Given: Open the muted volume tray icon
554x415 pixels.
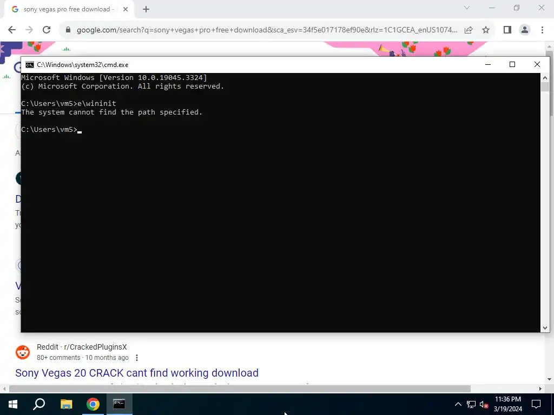Looking at the screenshot, I should [x=484, y=404].
